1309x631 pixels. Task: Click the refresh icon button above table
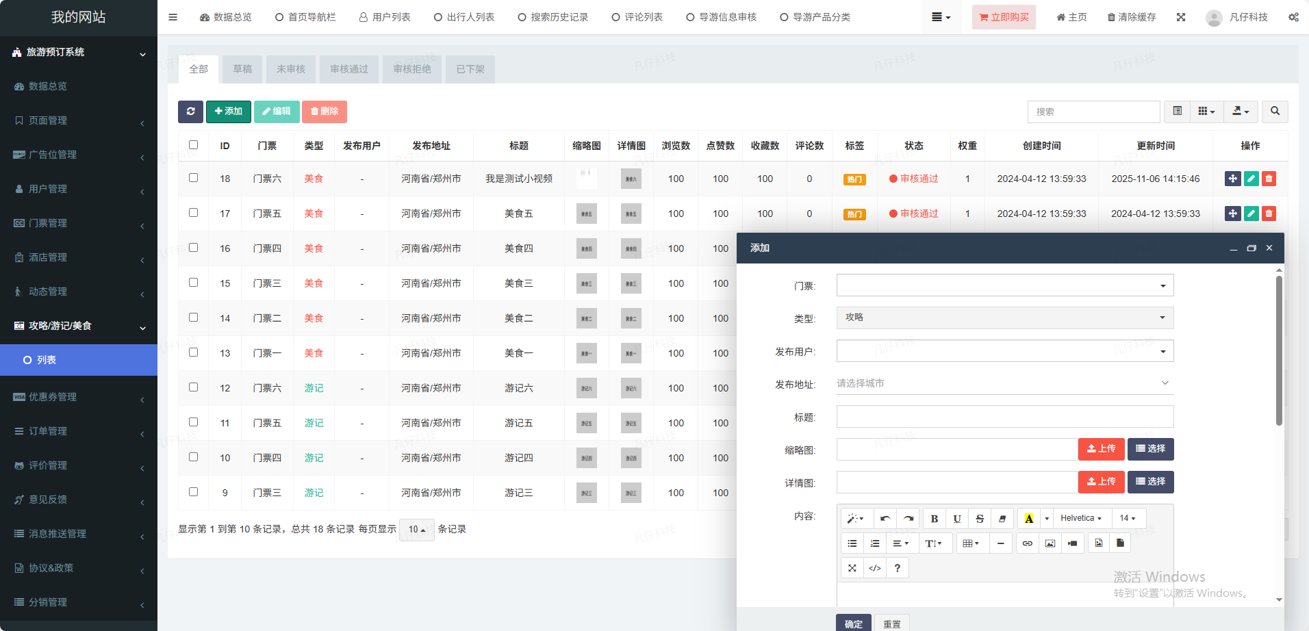(x=190, y=112)
